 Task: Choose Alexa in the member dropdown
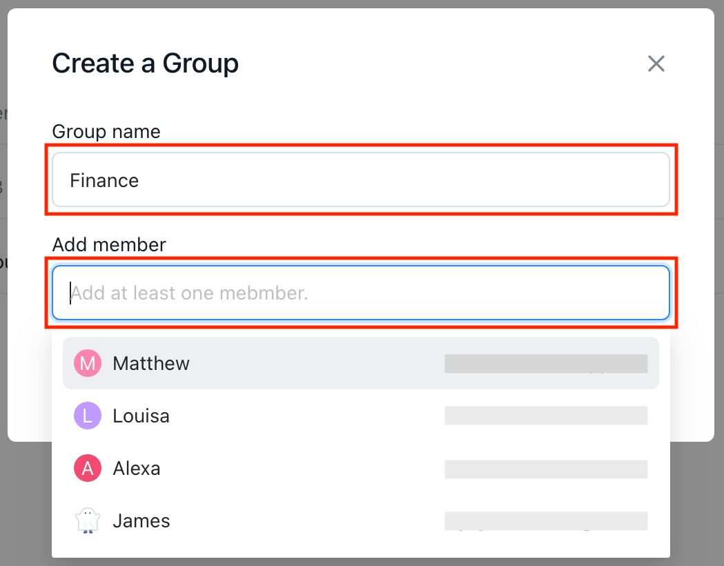(361, 468)
